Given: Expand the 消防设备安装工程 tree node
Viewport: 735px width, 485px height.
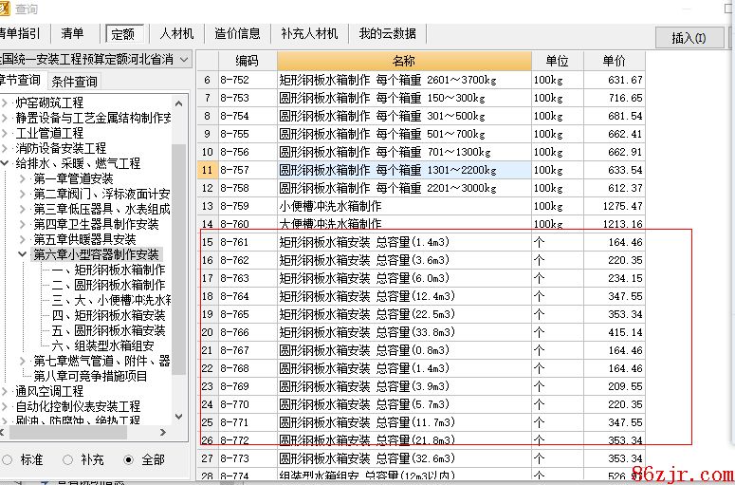Looking at the screenshot, I should tap(6, 148).
